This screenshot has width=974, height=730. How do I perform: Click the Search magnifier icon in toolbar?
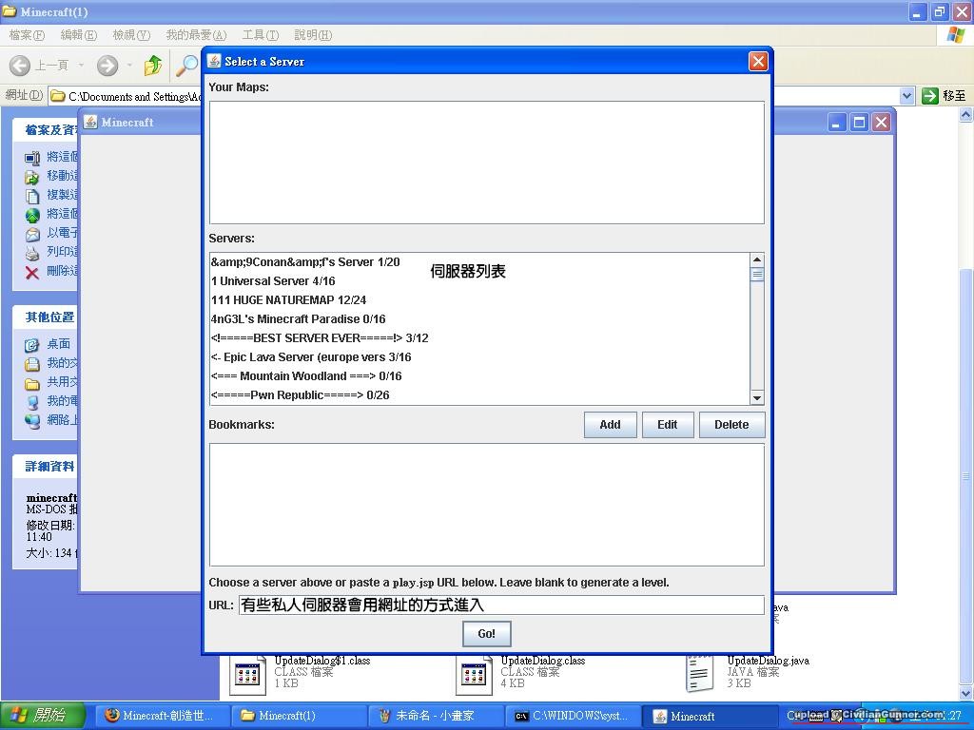[187, 65]
